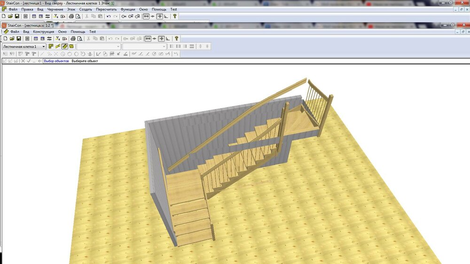Open the Этаж menu in the Вид сверху window
Viewport: 470px width, 264px height.
71,9
